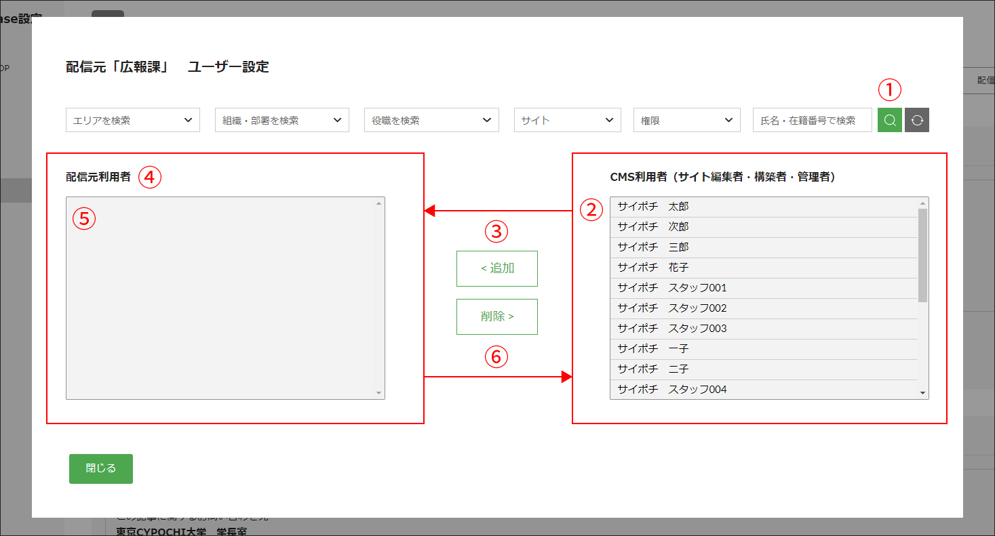Open the エリアを検索 dropdown

click(x=133, y=120)
